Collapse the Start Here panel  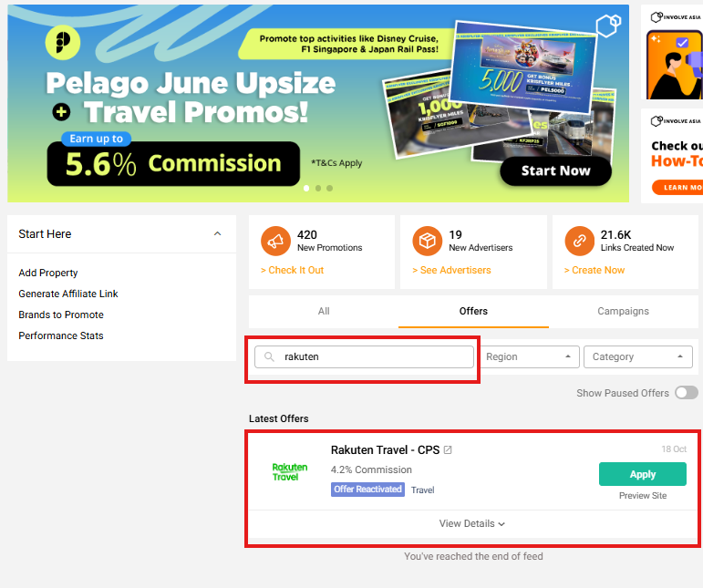pyautogui.click(x=217, y=234)
